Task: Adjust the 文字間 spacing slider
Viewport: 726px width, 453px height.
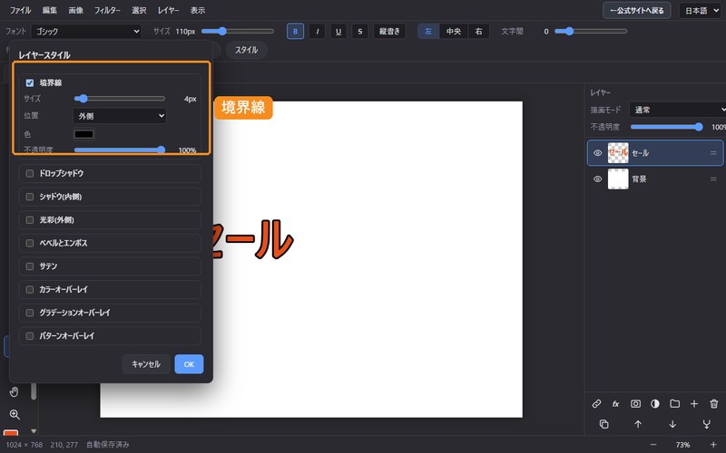Action: tap(591, 32)
